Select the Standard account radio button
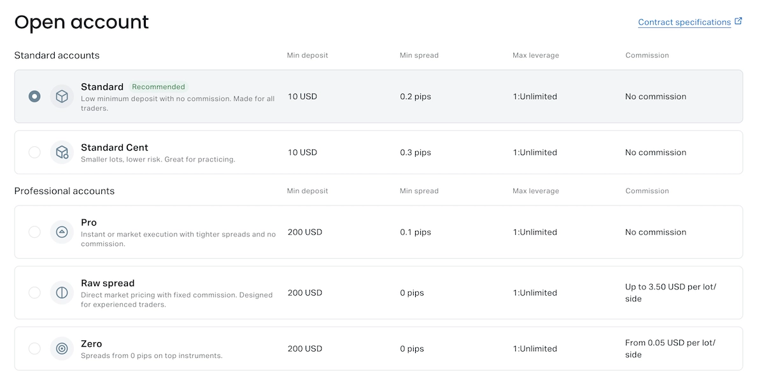764x386 pixels. tap(34, 97)
